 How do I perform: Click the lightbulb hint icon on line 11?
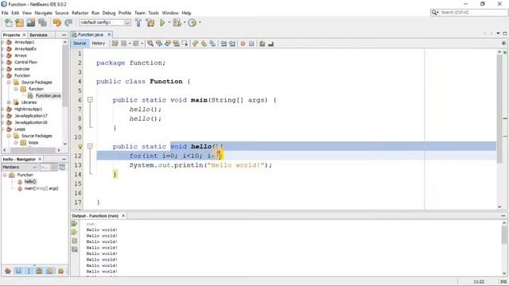click(80, 146)
